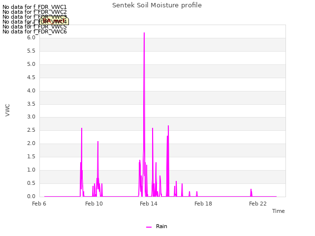Click the 3.0 y-axis tick label

click(31, 117)
